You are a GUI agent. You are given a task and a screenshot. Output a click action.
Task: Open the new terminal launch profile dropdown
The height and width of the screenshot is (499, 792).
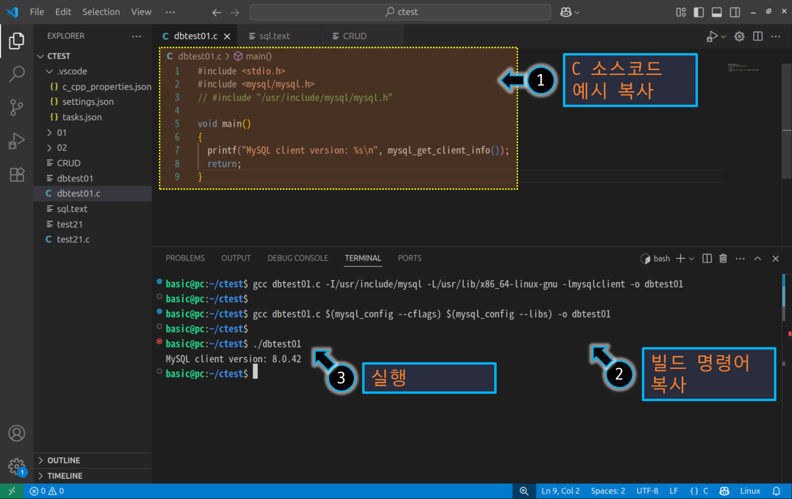692,259
